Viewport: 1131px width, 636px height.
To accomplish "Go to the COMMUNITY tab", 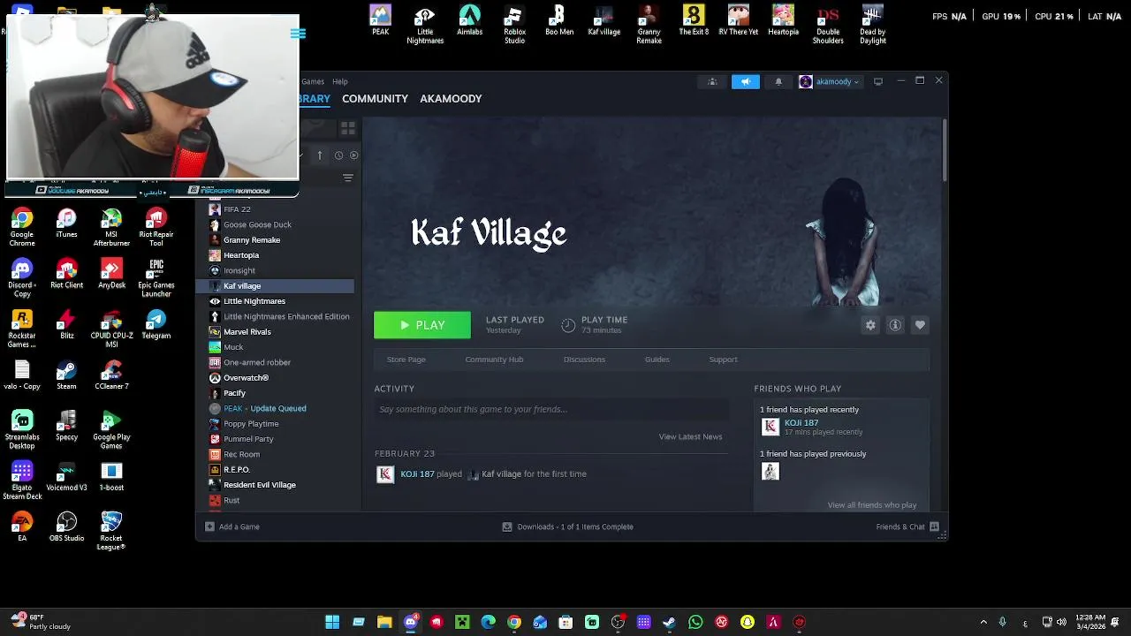I will click(375, 99).
